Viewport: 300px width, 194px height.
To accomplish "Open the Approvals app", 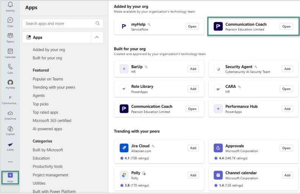I will [x=286, y=148].
